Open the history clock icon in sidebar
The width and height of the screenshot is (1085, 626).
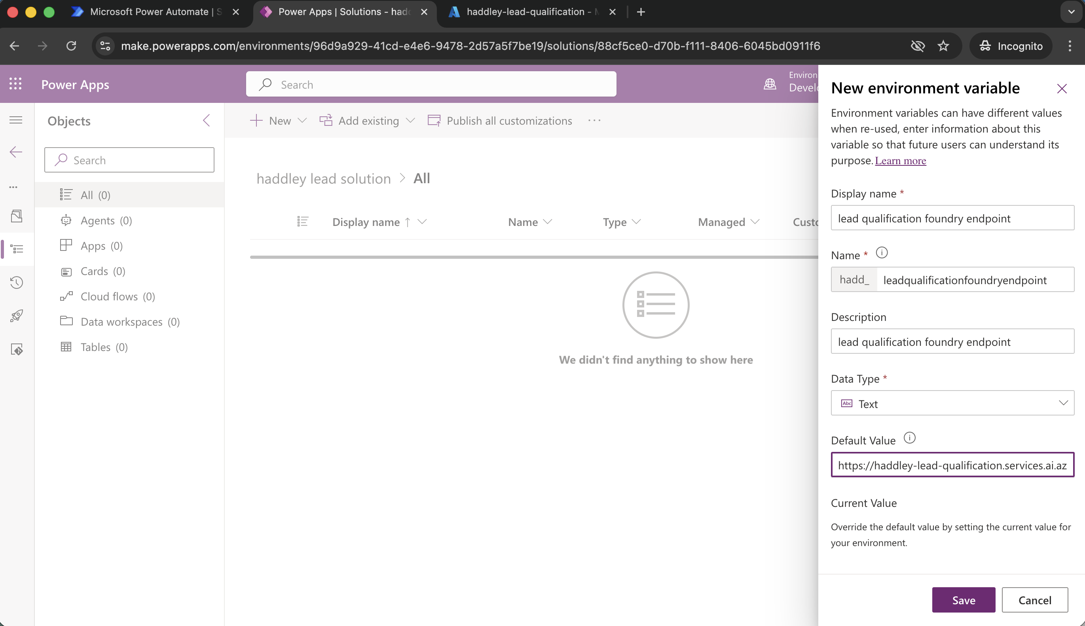point(17,283)
